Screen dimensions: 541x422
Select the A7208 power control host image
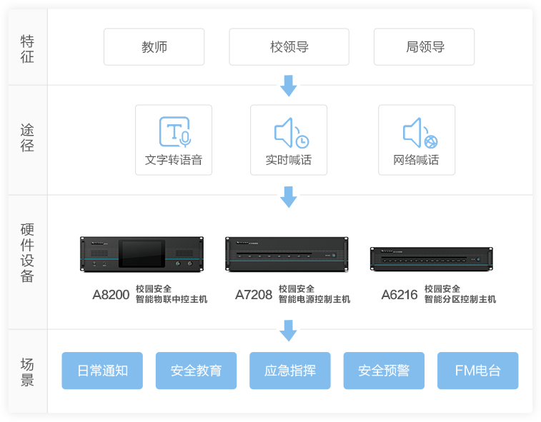point(287,255)
